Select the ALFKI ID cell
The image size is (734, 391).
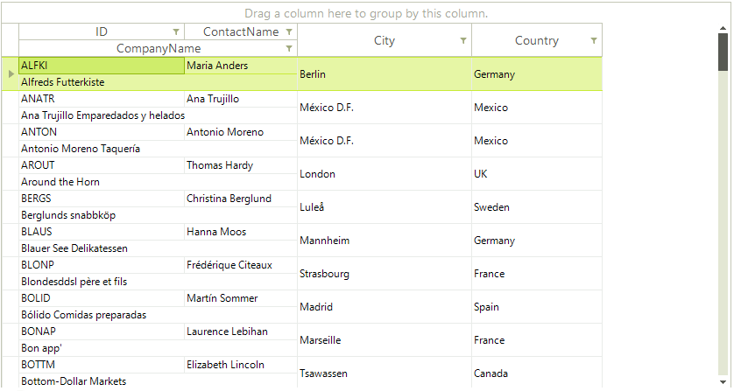click(x=102, y=66)
